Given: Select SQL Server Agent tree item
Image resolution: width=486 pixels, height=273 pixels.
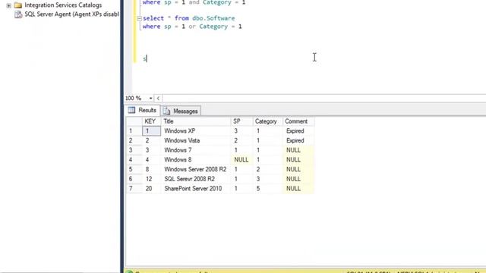Looking at the screenshot, I should click(x=71, y=14).
